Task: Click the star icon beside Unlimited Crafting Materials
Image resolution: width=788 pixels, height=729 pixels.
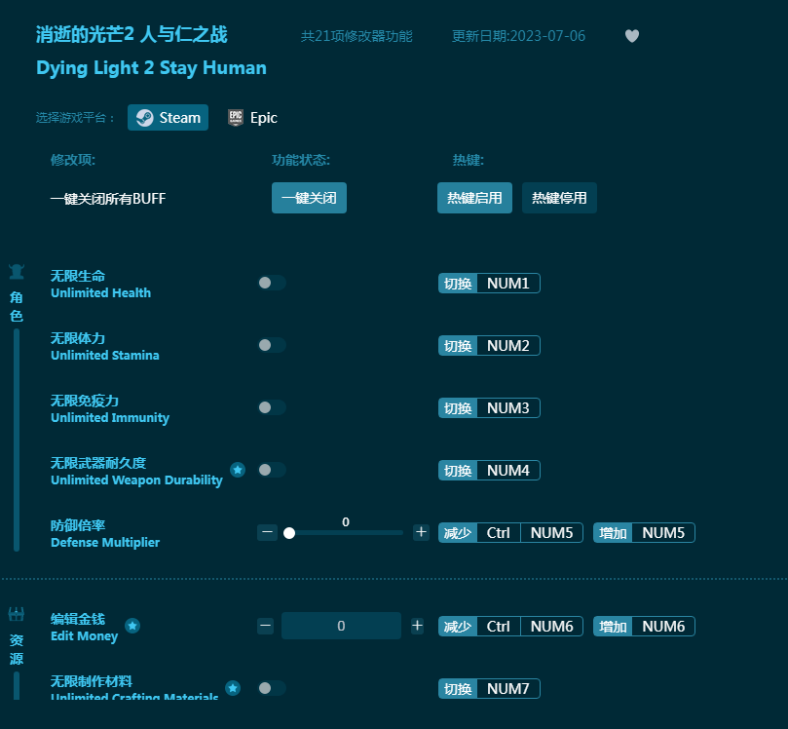Action: click(233, 688)
